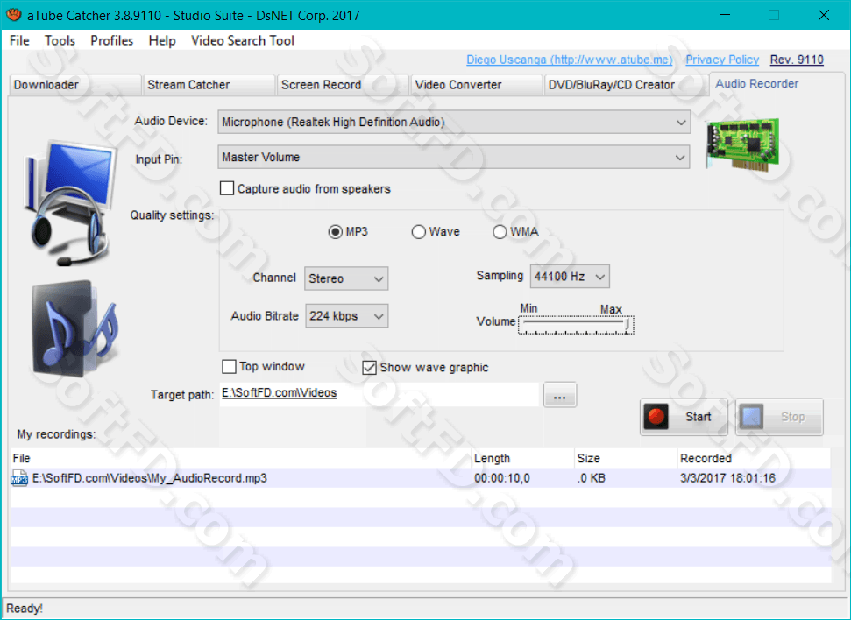Click the Volume slider thumb

point(628,324)
